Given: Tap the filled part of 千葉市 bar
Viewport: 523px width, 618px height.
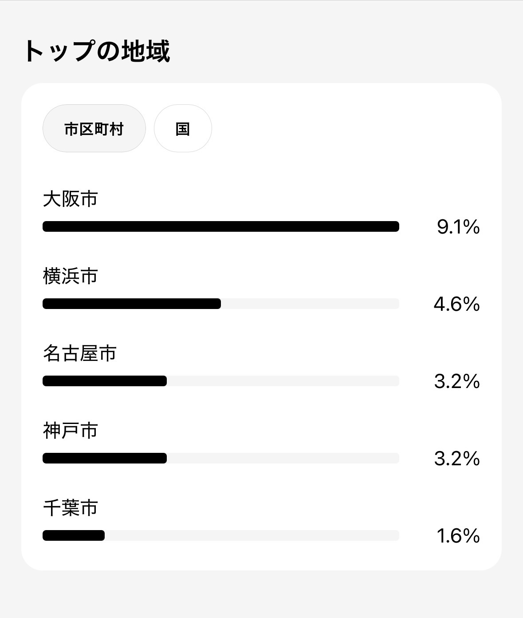Looking at the screenshot, I should click(x=74, y=535).
